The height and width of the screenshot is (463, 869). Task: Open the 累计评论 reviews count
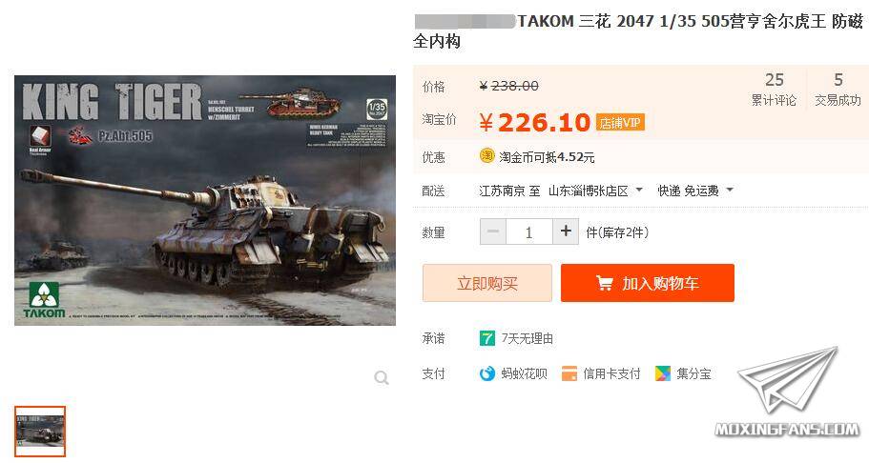click(x=774, y=90)
